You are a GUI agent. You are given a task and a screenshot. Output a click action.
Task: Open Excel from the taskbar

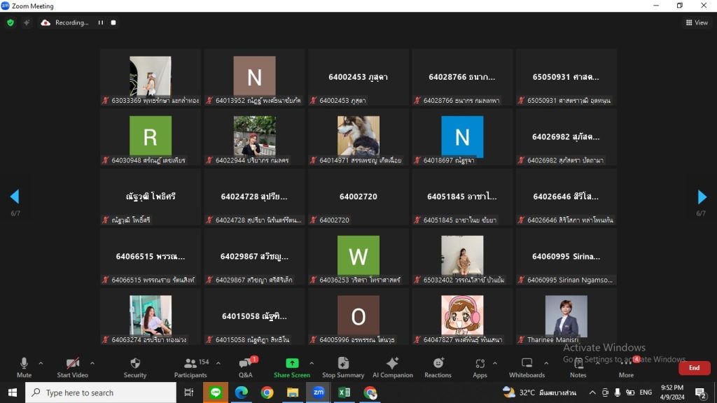344,393
